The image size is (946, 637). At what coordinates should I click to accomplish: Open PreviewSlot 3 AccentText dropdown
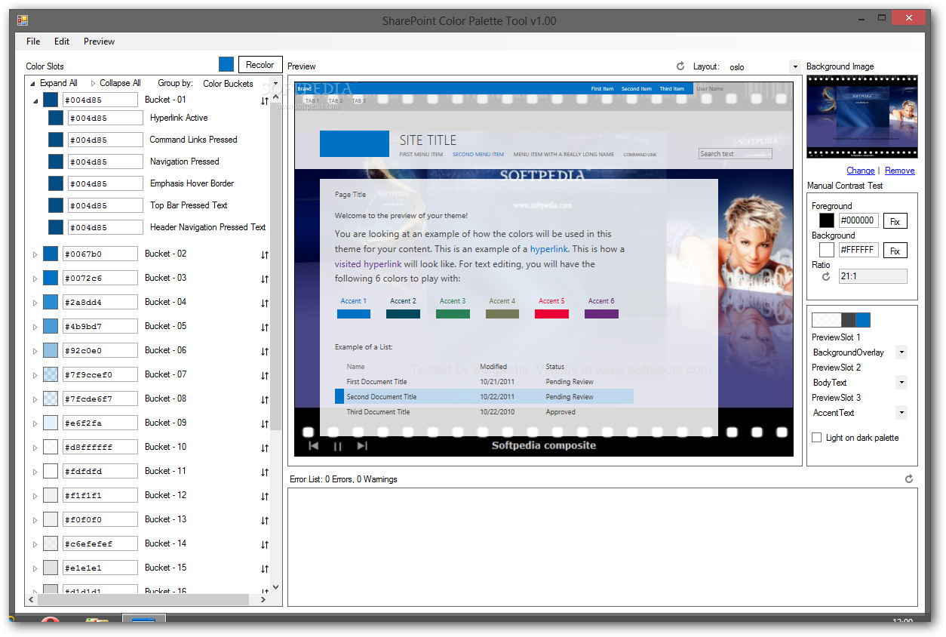(901, 413)
